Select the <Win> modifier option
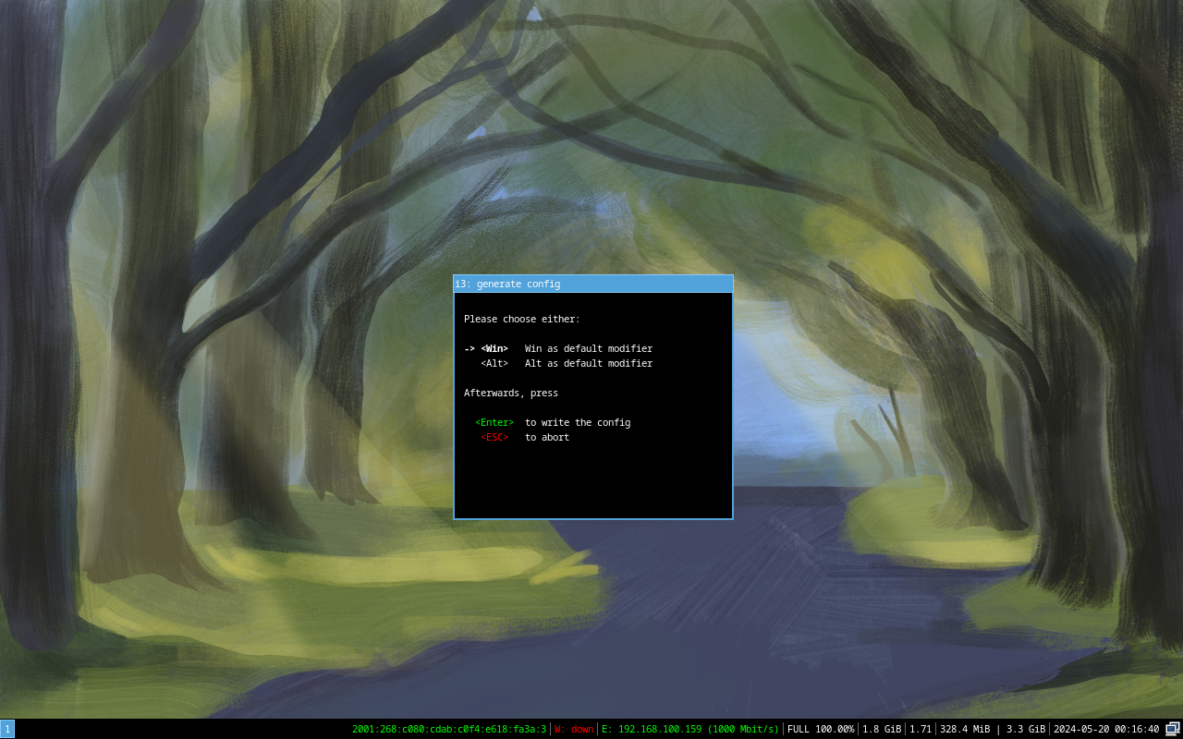This screenshot has width=1183, height=739. point(494,349)
